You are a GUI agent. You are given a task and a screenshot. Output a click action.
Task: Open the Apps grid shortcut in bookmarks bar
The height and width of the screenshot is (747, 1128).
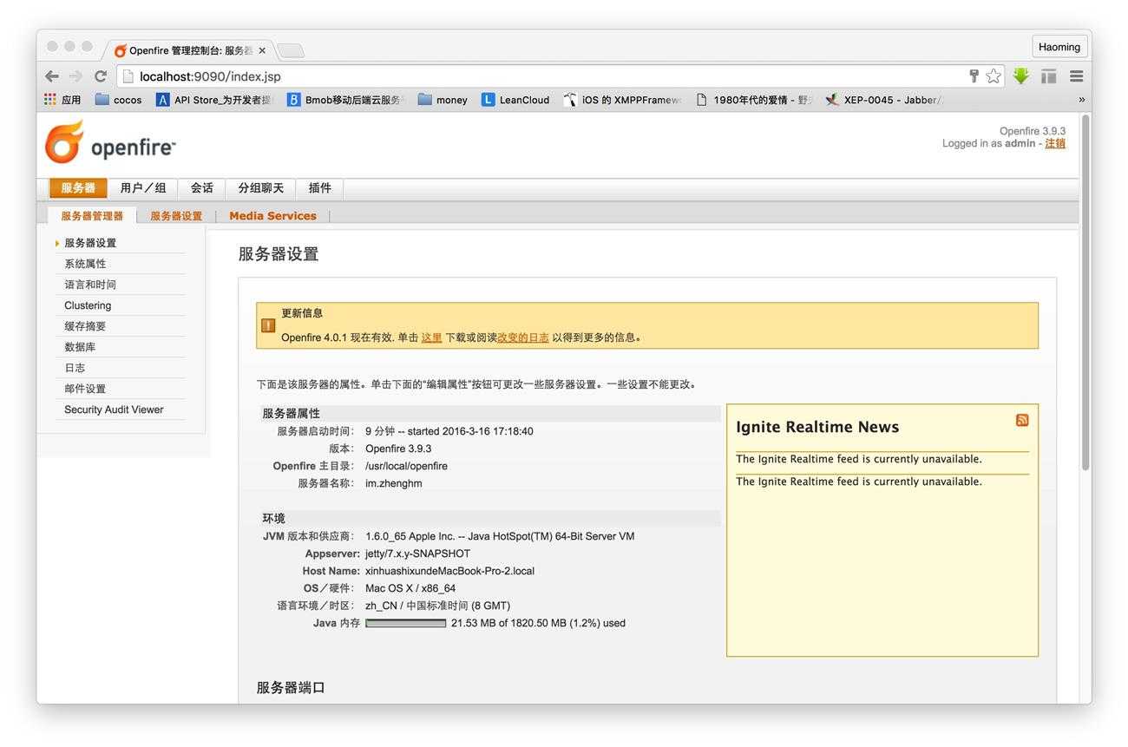click(62, 100)
